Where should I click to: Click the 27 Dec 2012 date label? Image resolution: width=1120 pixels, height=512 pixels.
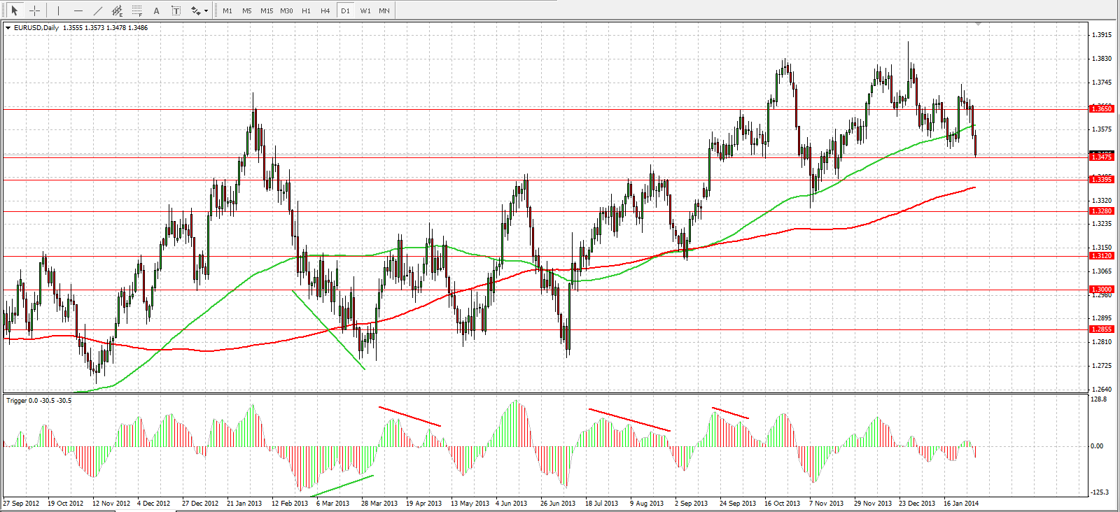pyautogui.click(x=200, y=504)
